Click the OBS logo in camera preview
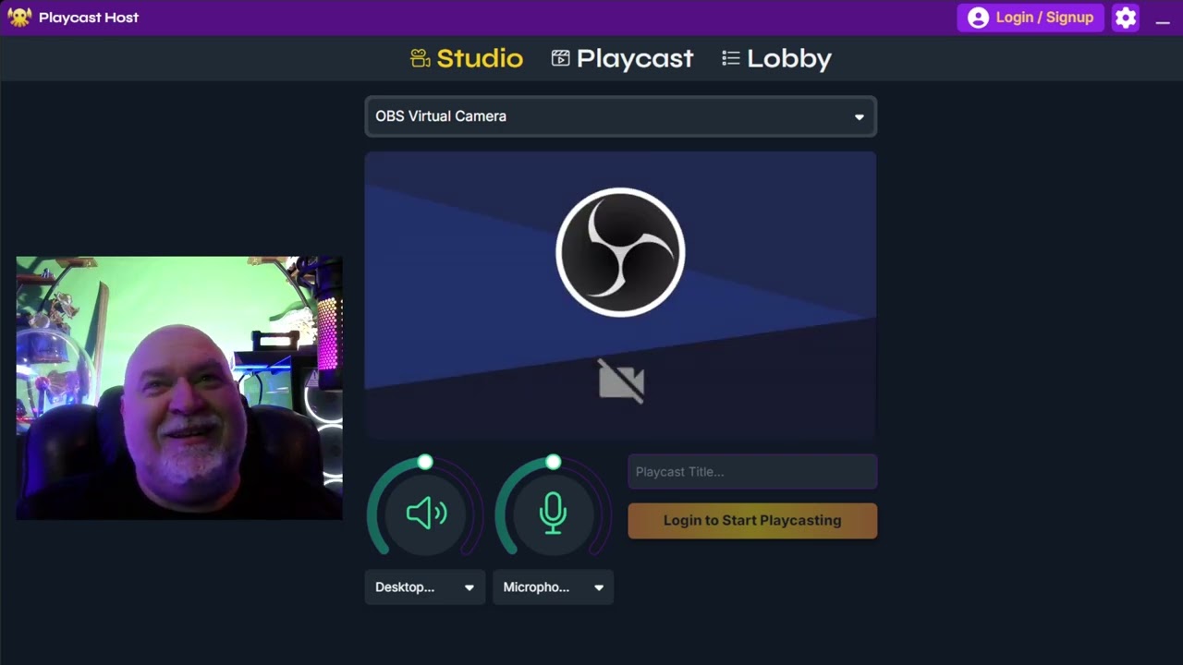The image size is (1183, 665). pos(620,252)
